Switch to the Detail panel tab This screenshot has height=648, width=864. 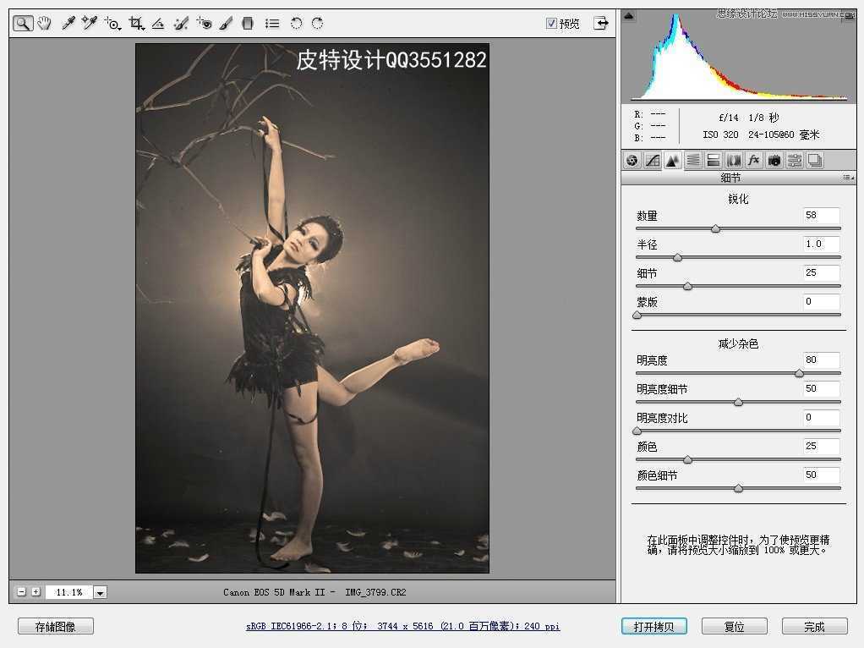click(672, 161)
